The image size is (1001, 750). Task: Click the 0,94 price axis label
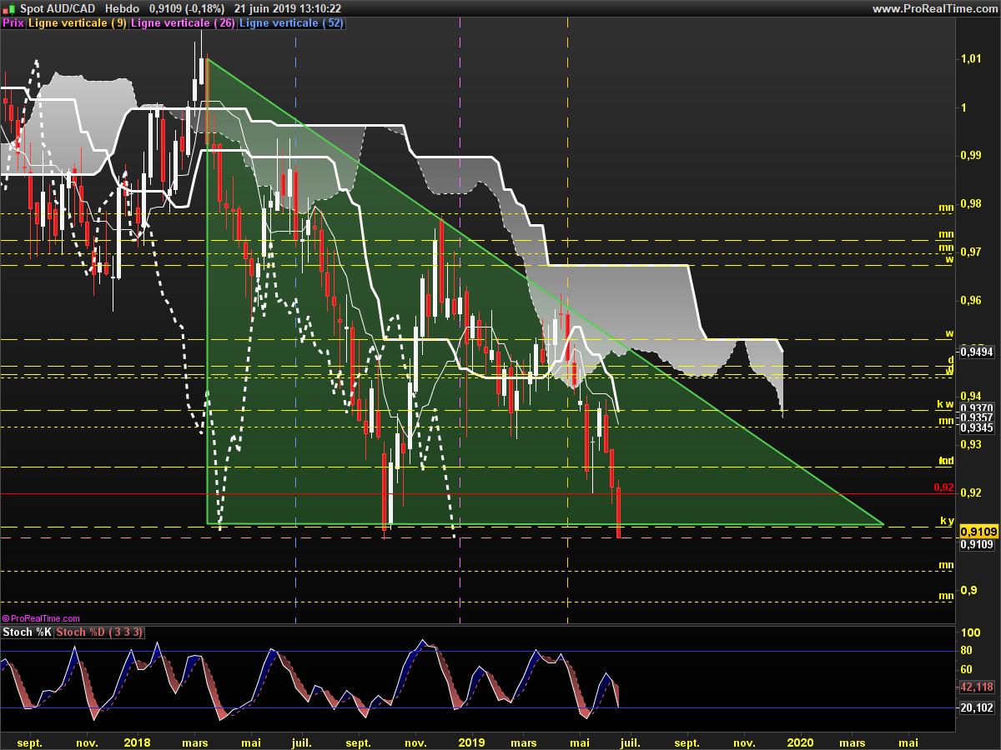(971, 397)
